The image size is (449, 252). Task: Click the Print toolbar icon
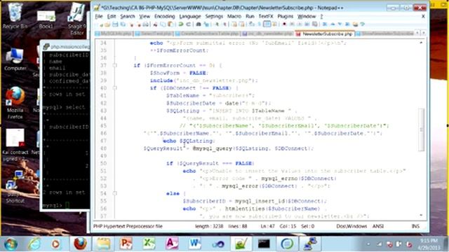pos(145,24)
